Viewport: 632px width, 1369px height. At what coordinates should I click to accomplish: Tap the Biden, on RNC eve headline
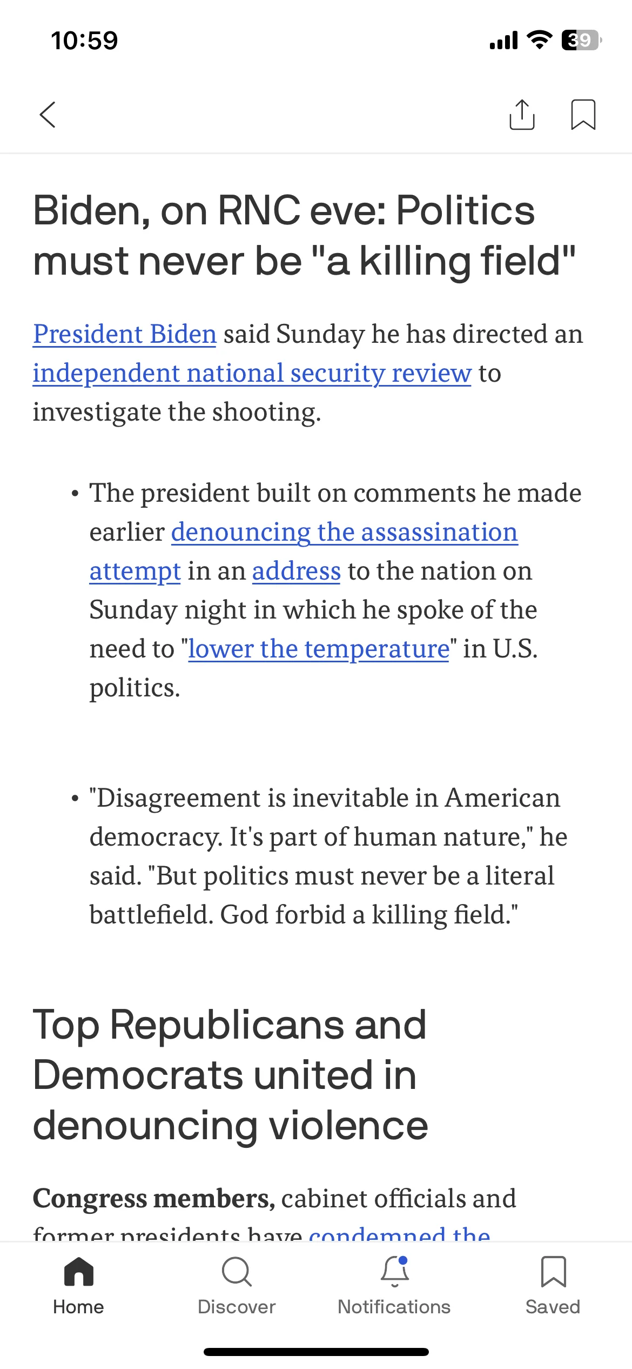point(304,235)
